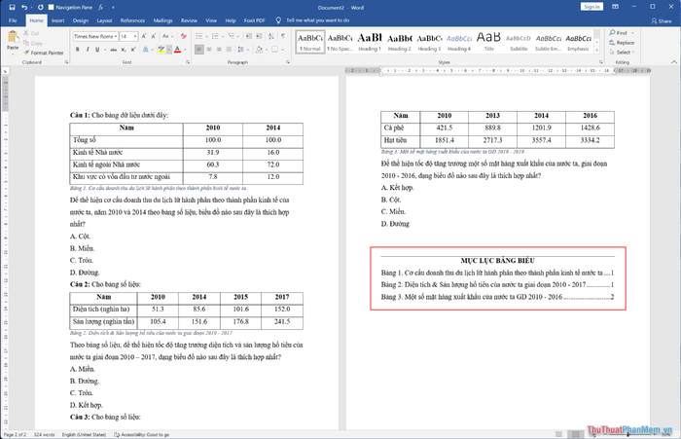Click the Clear All Formatting icon

tap(181, 36)
